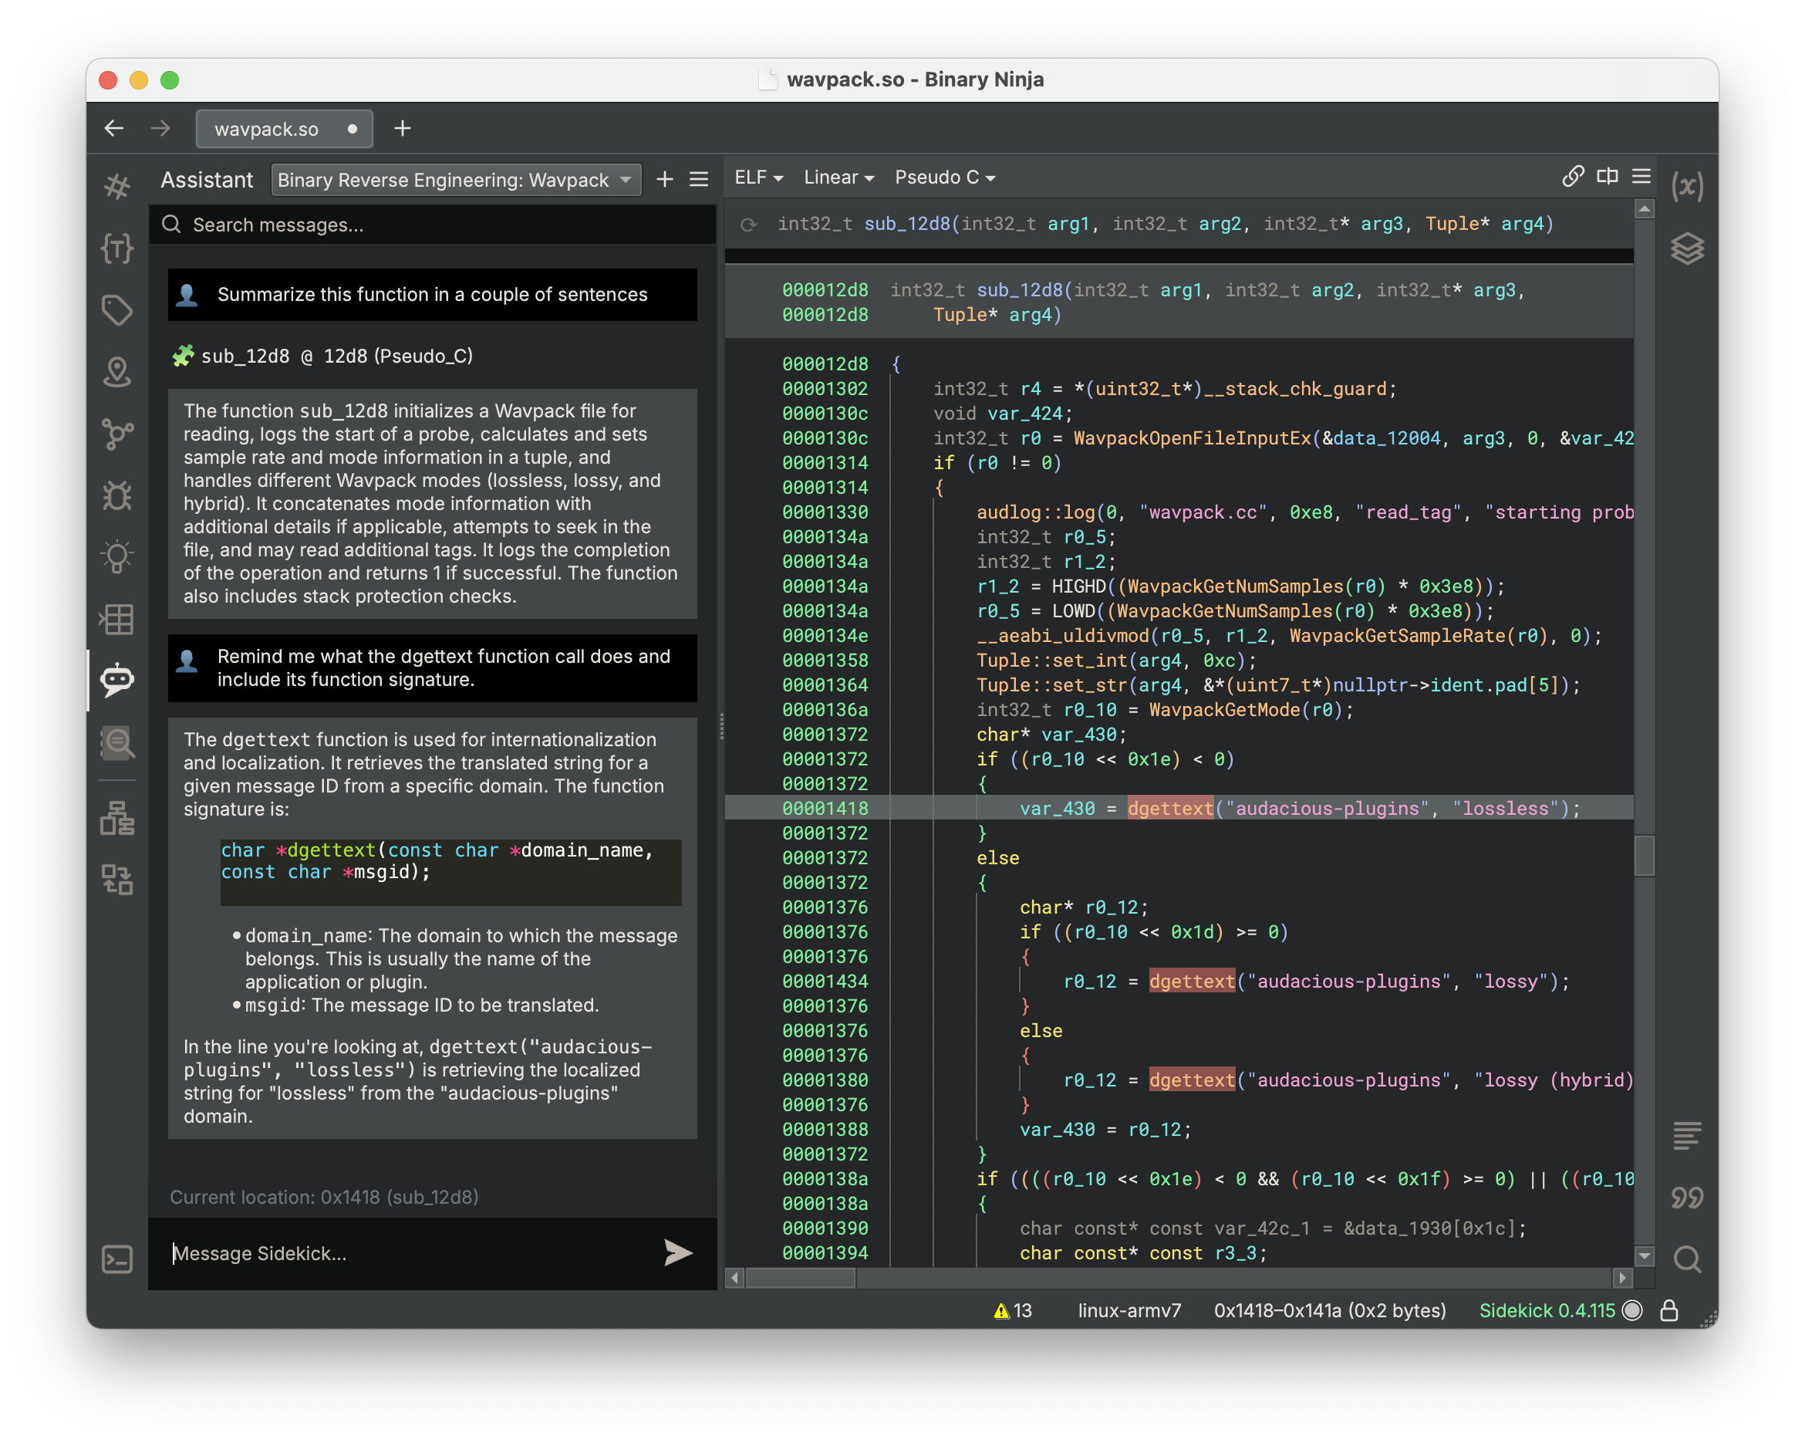Split the view with the pane icon

1608,177
